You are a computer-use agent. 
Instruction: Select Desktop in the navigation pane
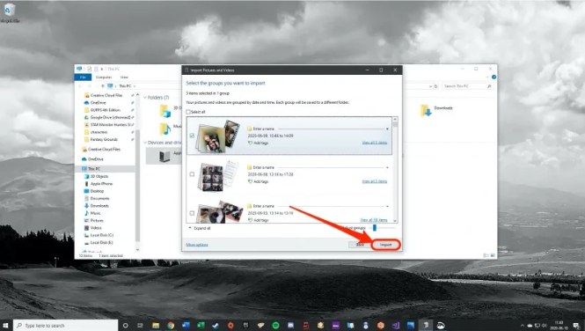97,191
